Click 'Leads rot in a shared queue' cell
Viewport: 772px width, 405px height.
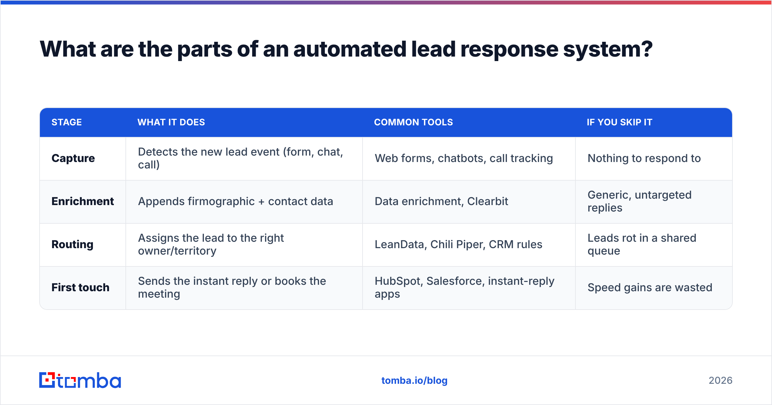pyautogui.click(x=654, y=245)
